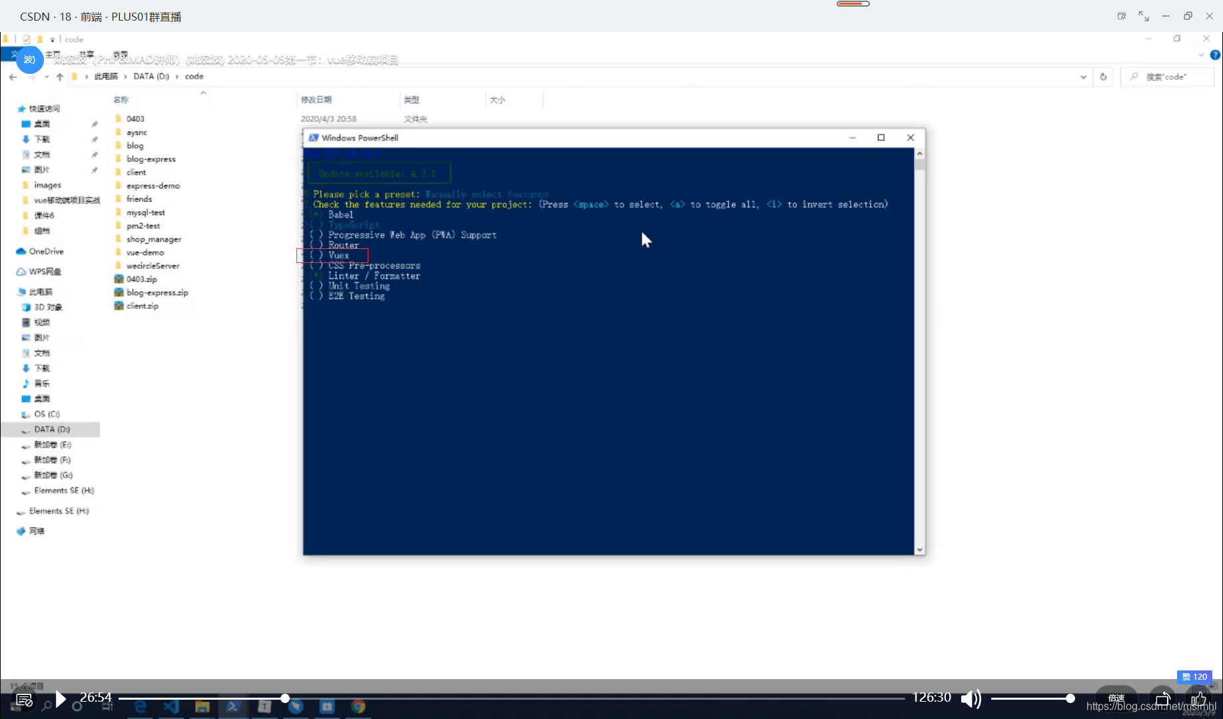The width and height of the screenshot is (1223, 719).
Task: Sort by the 修改日期 column header
Action: point(316,100)
